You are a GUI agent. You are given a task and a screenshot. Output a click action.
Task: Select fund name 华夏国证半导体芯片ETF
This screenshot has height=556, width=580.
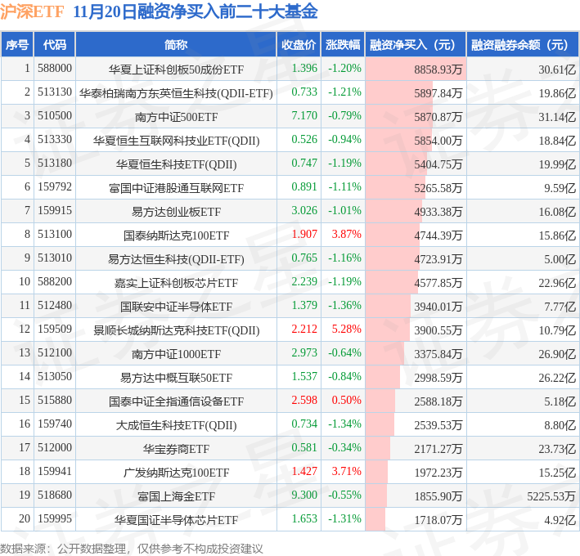coord(176,520)
